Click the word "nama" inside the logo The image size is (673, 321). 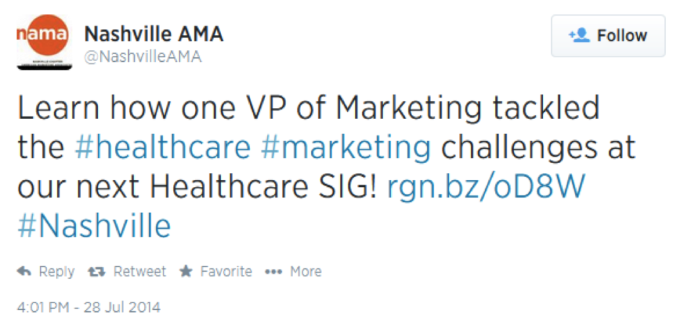tap(43, 35)
